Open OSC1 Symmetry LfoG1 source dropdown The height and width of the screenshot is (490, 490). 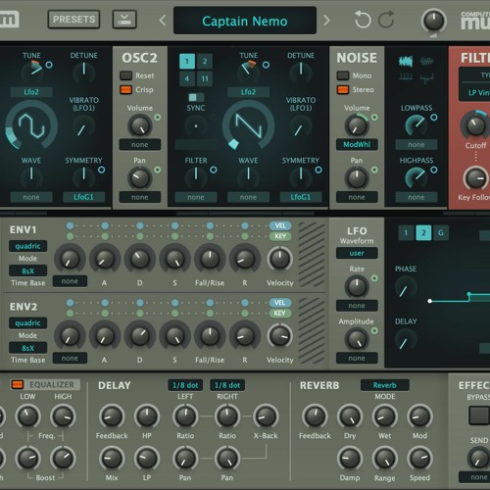(x=83, y=197)
